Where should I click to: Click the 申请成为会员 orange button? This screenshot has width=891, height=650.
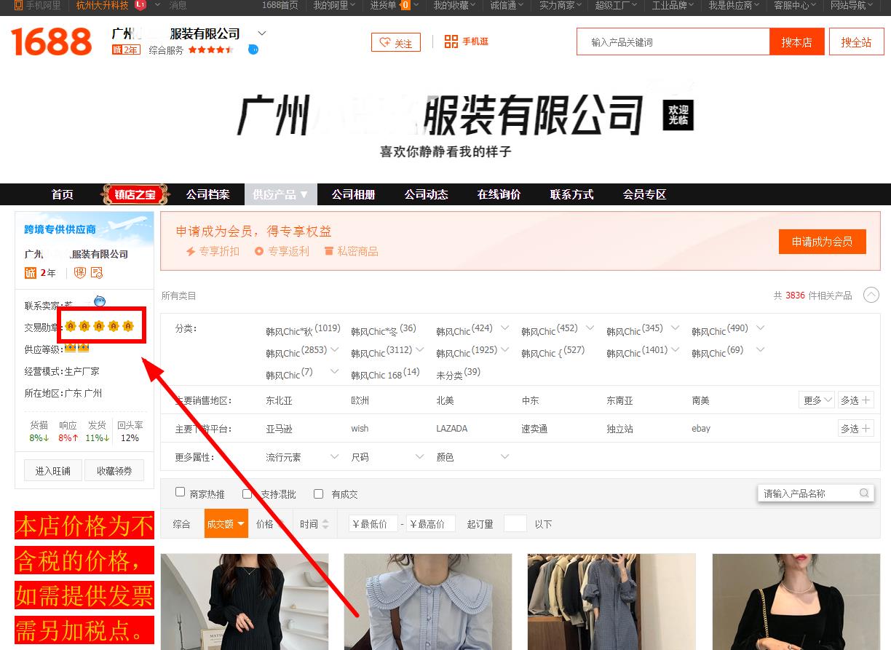click(822, 242)
